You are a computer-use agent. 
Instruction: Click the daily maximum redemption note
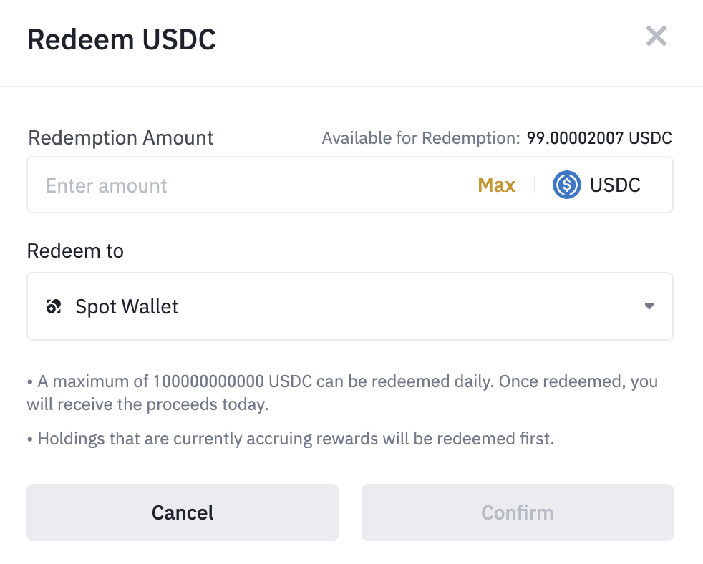click(342, 381)
